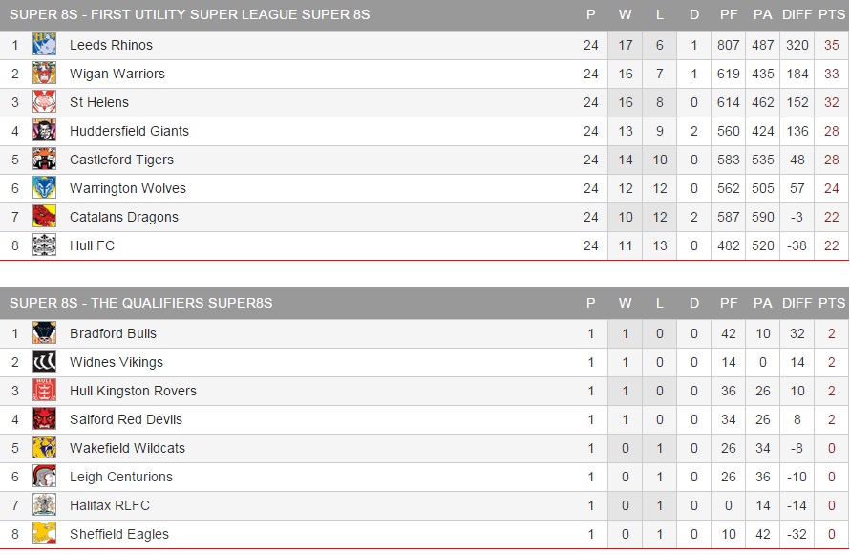Viewport: 850px width, 554px height.
Task: Click the Castleford Tigers logo
Action: coord(44,160)
